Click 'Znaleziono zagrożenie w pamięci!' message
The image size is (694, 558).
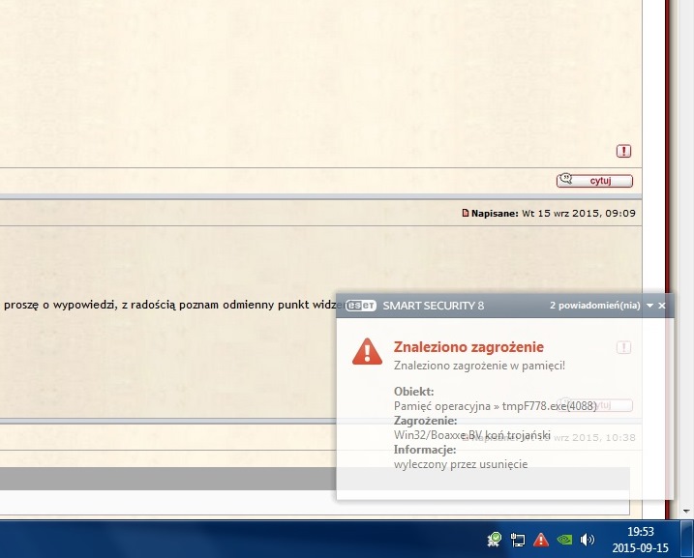[x=479, y=366]
